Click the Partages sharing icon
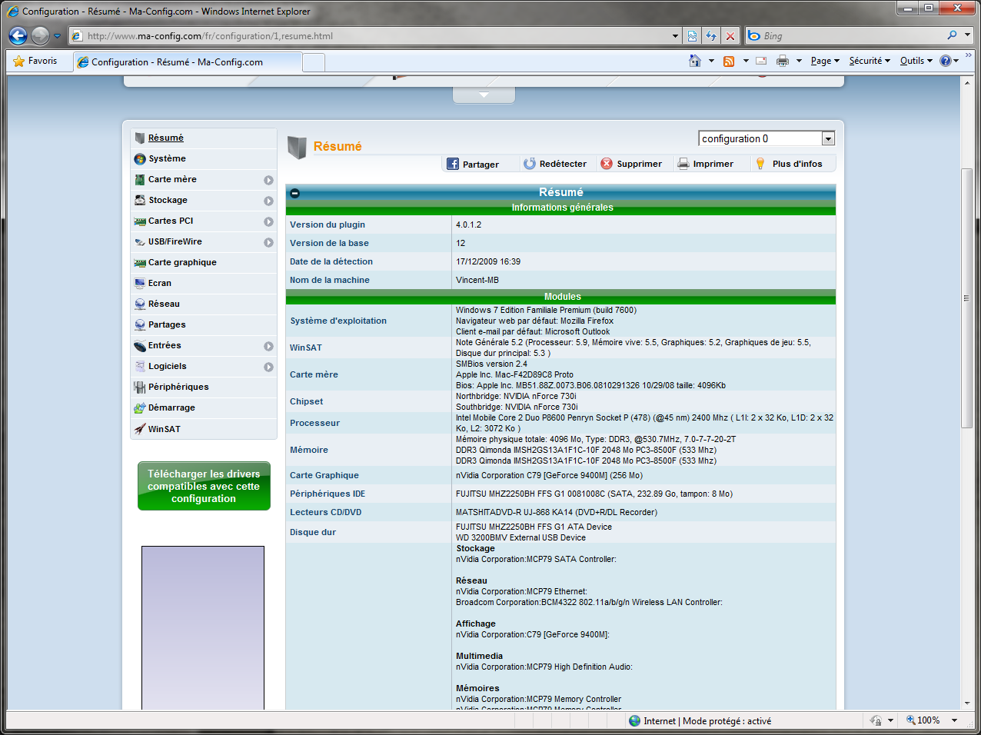The height and width of the screenshot is (735, 981). pyautogui.click(x=140, y=325)
